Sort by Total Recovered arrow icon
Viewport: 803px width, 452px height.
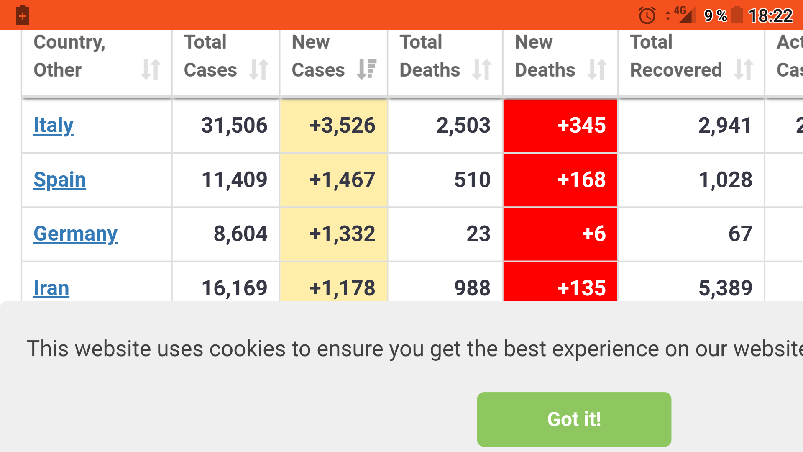coord(744,69)
